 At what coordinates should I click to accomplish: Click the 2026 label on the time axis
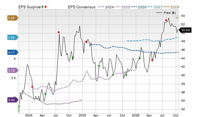[135, 115]
